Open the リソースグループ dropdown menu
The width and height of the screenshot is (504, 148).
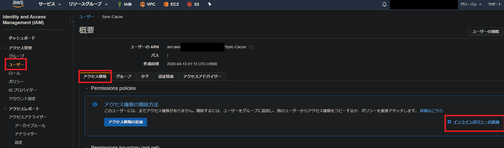coord(88,4)
